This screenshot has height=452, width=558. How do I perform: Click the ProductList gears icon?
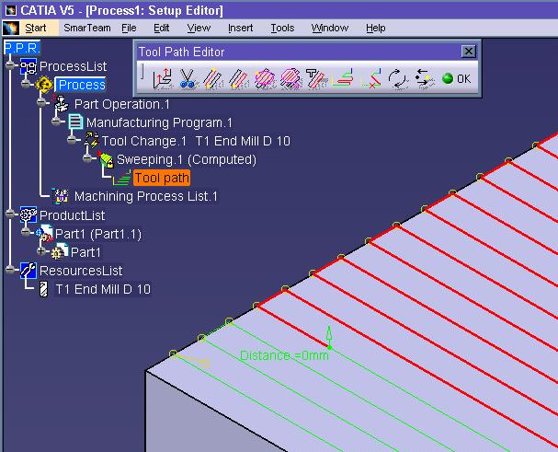coord(28,214)
